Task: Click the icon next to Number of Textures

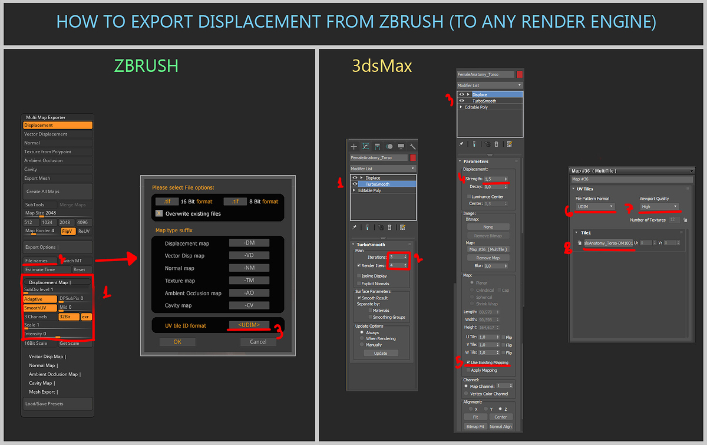Action: point(685,220)
